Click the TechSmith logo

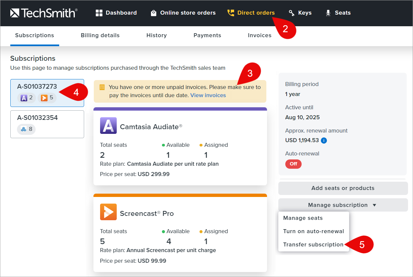(x=44, y=13)
